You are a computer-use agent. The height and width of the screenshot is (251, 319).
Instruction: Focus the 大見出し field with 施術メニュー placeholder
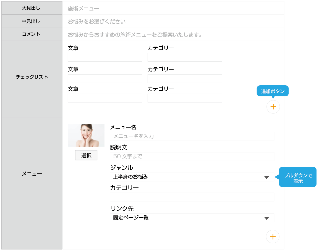173,8
